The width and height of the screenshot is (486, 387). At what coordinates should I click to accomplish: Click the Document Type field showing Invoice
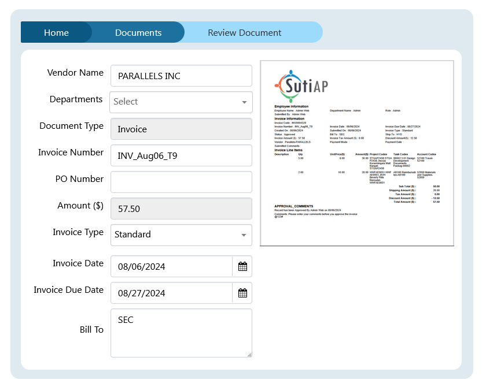pyautogui.click(x=181, y=129)
